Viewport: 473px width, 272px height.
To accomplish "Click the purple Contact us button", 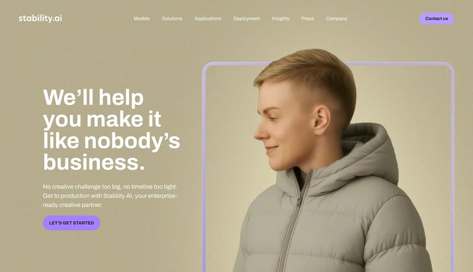I will pos(436,19).
